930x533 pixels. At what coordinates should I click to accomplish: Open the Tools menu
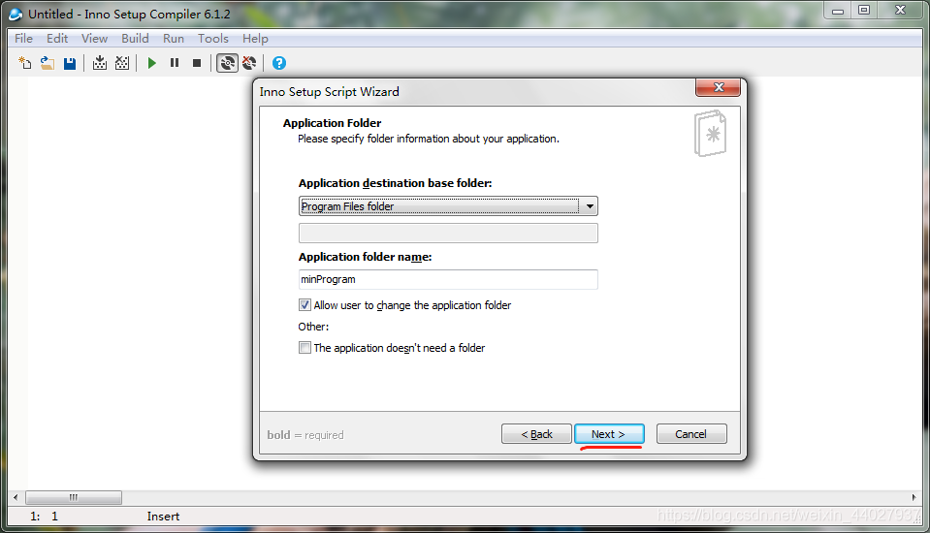pos(213,39)
